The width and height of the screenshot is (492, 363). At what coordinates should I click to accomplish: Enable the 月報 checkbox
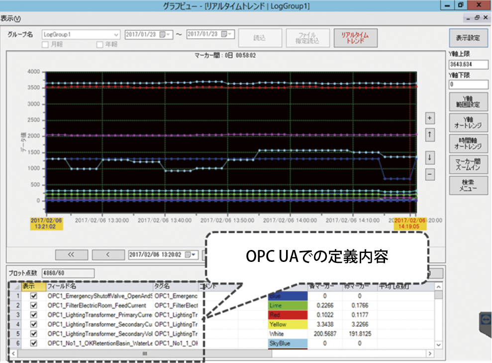coord(45,44)
